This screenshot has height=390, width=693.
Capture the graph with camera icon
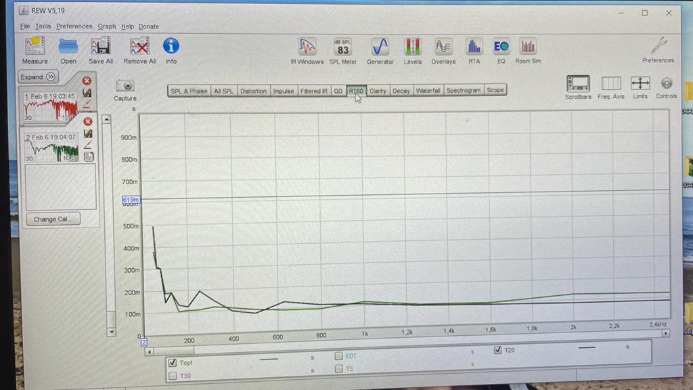125,87
